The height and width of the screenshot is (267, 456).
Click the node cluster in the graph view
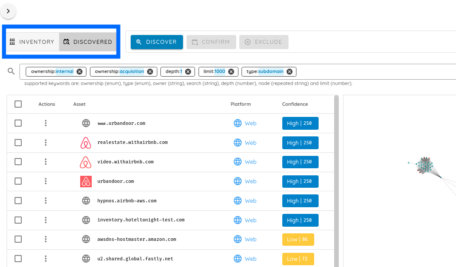(425, 165)
